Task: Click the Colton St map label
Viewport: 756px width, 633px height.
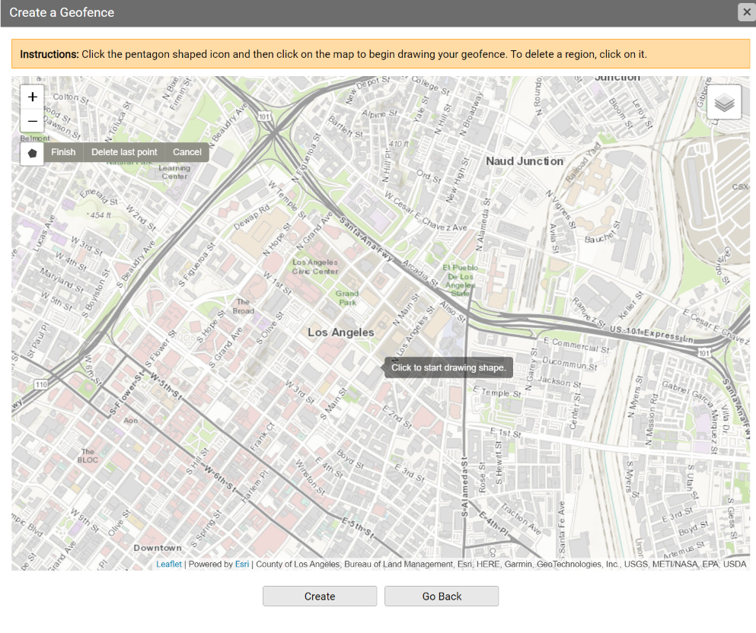Action: [71, 98]
